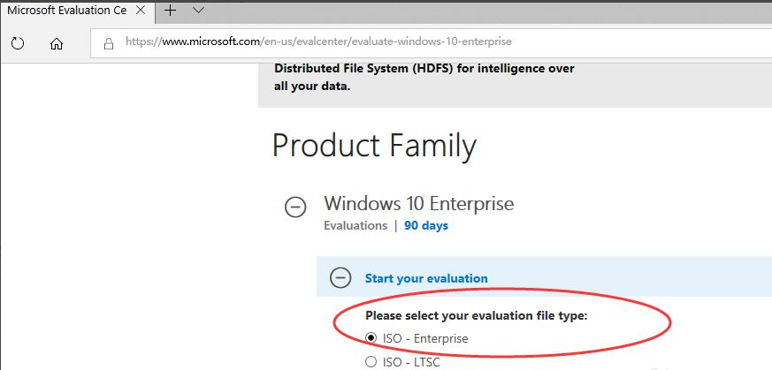Go to the browser home page icon
The height and width of the screenshot is (370, 772).
(57, 43)
